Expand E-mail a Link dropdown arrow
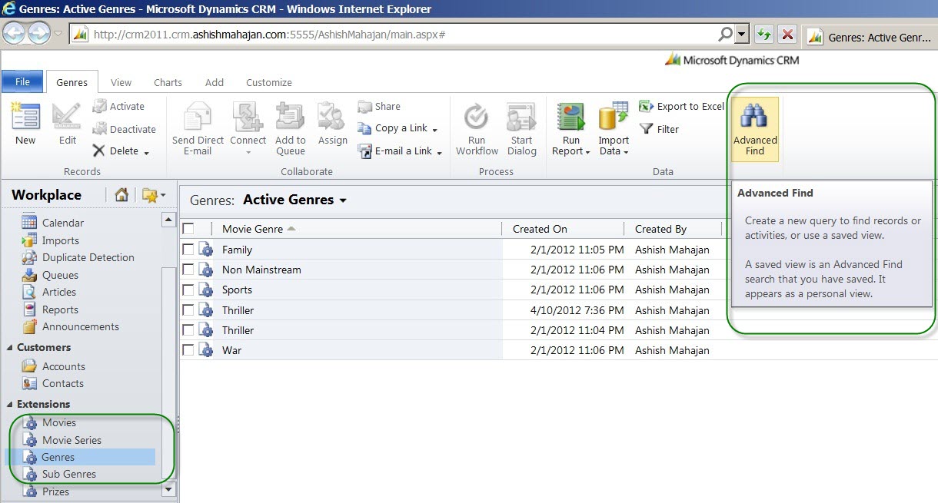This screenshot has height=503, width=938. 439,152
